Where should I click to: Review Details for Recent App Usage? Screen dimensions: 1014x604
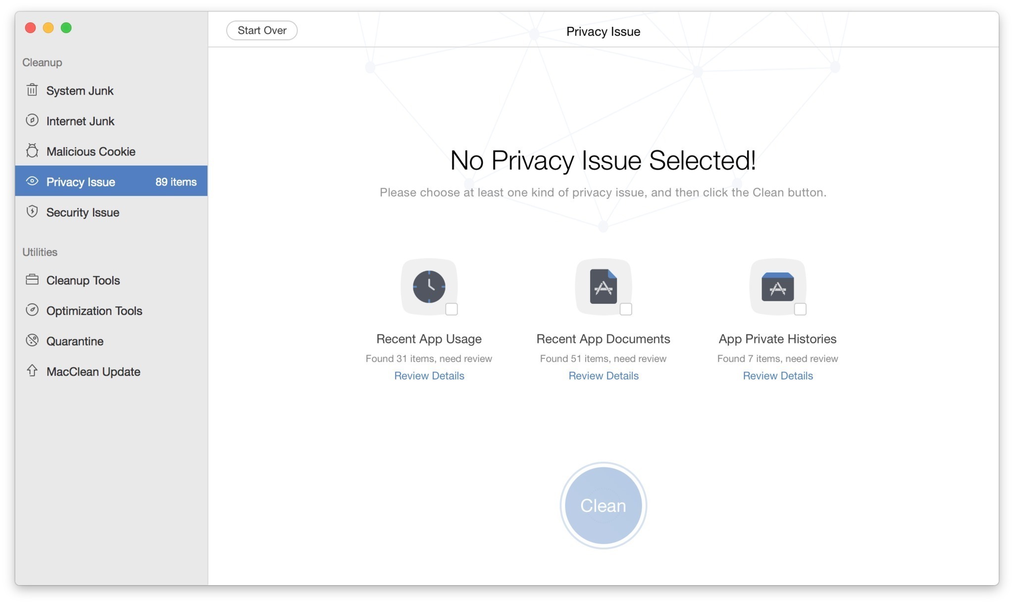(429, 376)
